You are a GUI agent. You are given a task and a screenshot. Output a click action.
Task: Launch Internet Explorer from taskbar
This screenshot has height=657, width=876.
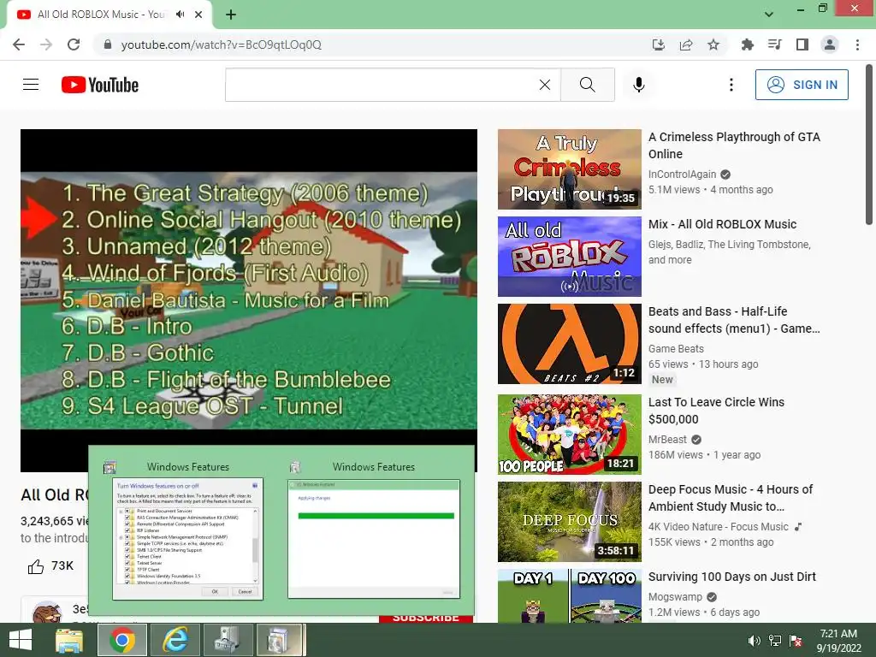(x=175, y=640)
